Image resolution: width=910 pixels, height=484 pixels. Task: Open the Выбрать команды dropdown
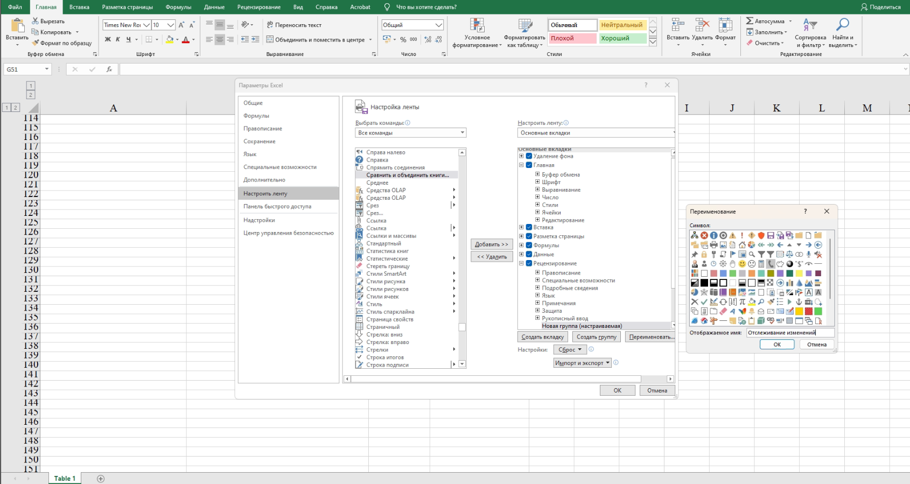411,132
